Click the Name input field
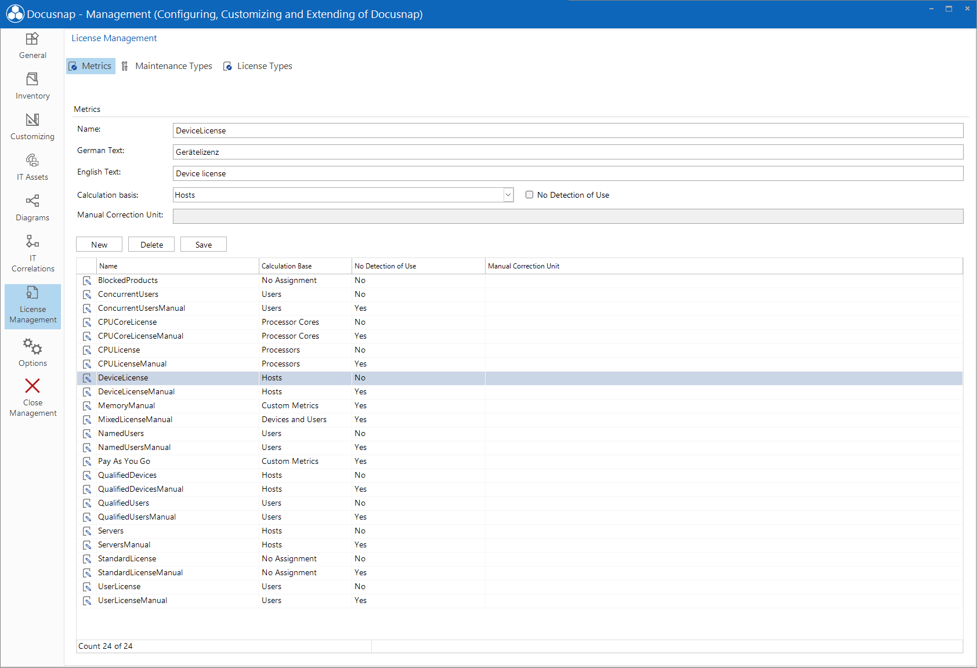The width and height of the screenshot is (977, 668). click(568, 130)
